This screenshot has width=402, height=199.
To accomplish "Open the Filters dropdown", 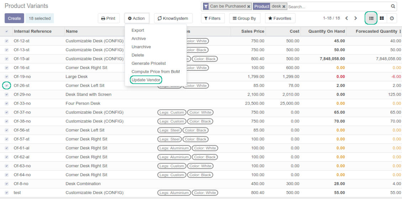I will (212, 18).
